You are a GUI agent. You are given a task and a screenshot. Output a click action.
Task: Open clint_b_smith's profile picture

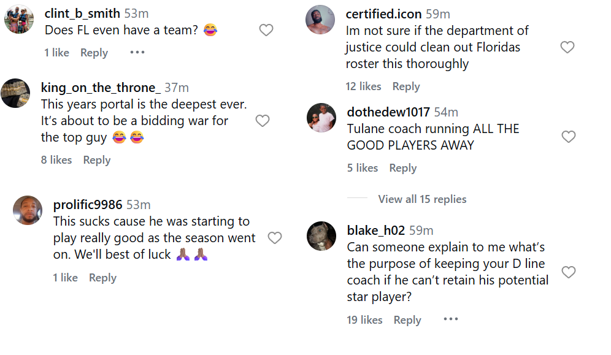point(19,20)
